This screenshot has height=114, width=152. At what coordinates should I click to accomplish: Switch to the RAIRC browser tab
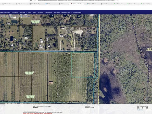point(48,4)
